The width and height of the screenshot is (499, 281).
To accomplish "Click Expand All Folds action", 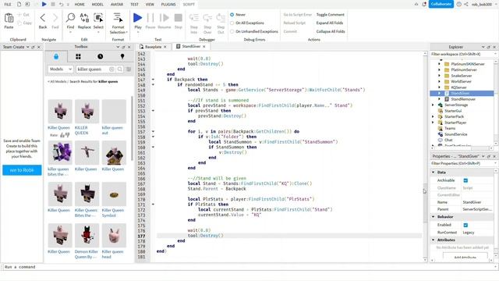I will pyautogui.click(x=330, y=23).
